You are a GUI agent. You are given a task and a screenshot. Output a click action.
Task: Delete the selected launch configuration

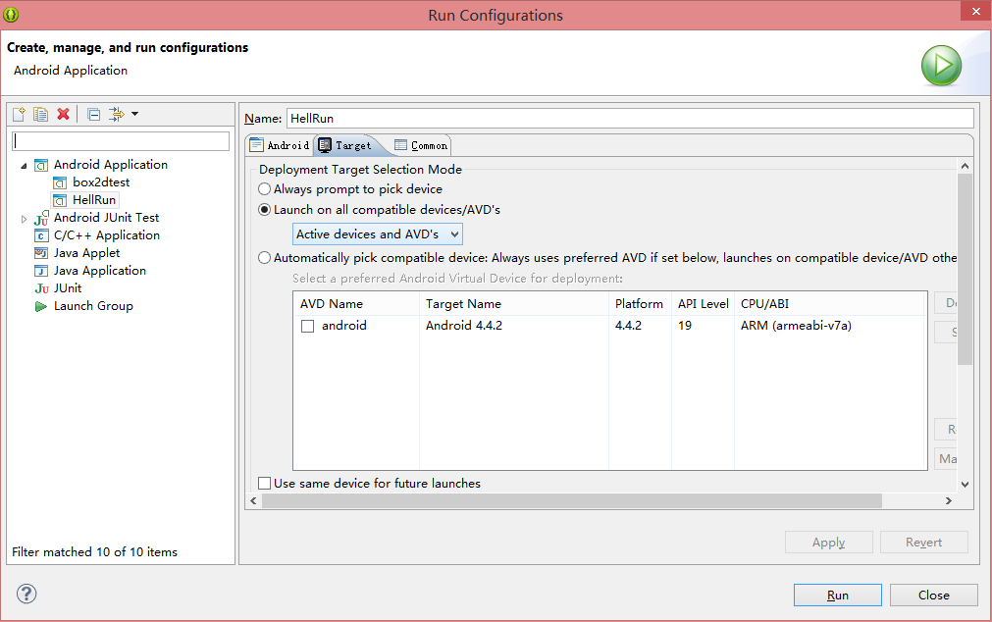click(x=63, y=114)
